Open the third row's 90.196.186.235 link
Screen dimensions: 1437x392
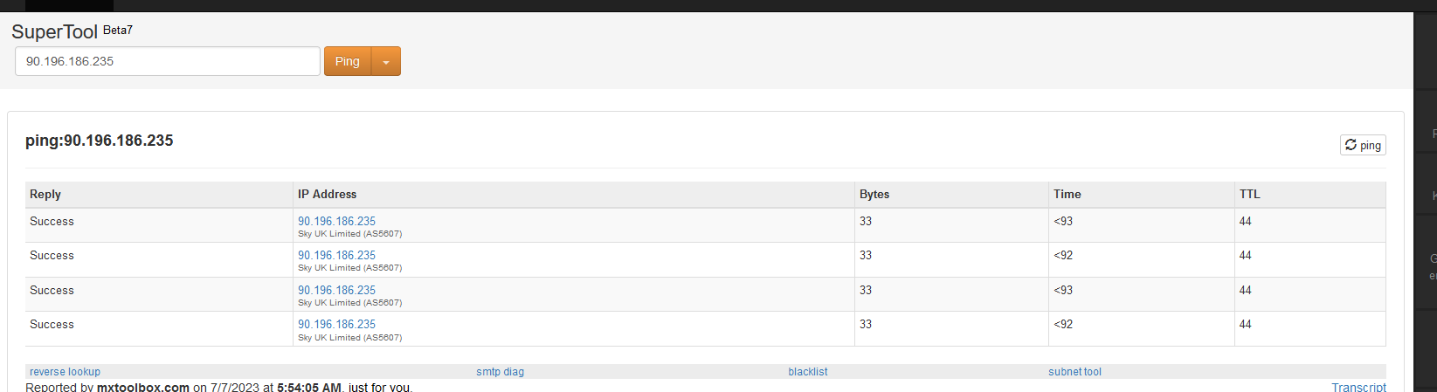(336, 290)
